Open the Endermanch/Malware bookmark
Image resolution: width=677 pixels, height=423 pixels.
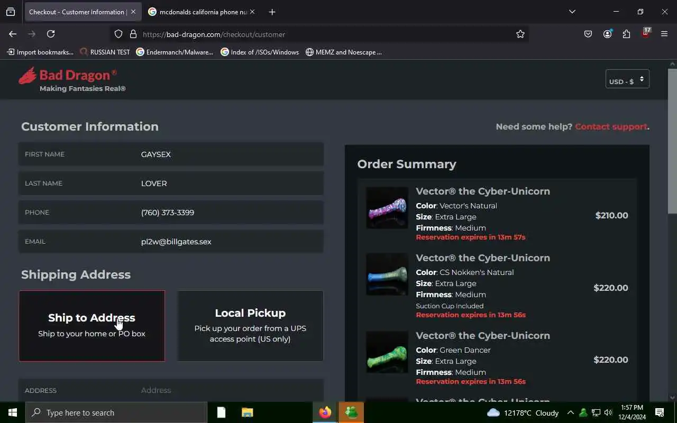click(175, 52)
